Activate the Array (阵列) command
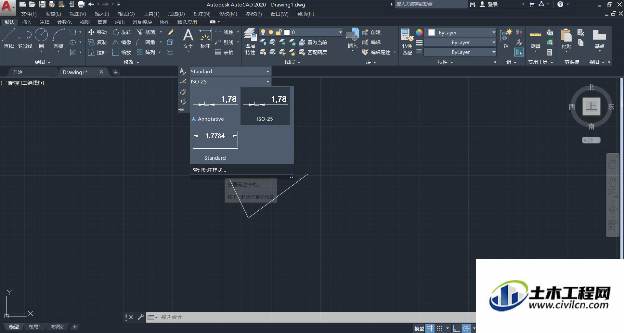The image size is (624, 333). 146,52
